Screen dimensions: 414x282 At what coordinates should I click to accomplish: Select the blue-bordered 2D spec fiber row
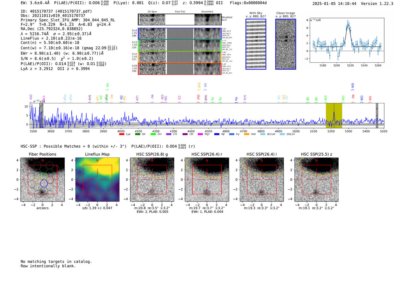tap(179, 34)
